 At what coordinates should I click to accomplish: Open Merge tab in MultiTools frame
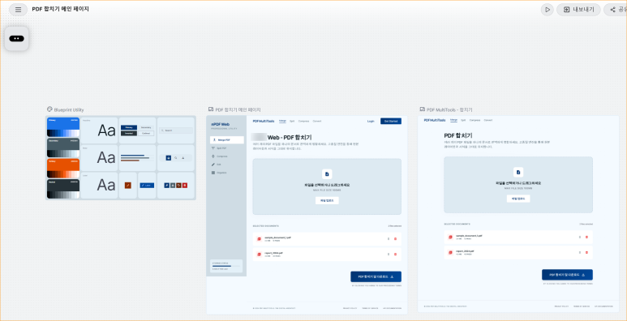[453, 120]
